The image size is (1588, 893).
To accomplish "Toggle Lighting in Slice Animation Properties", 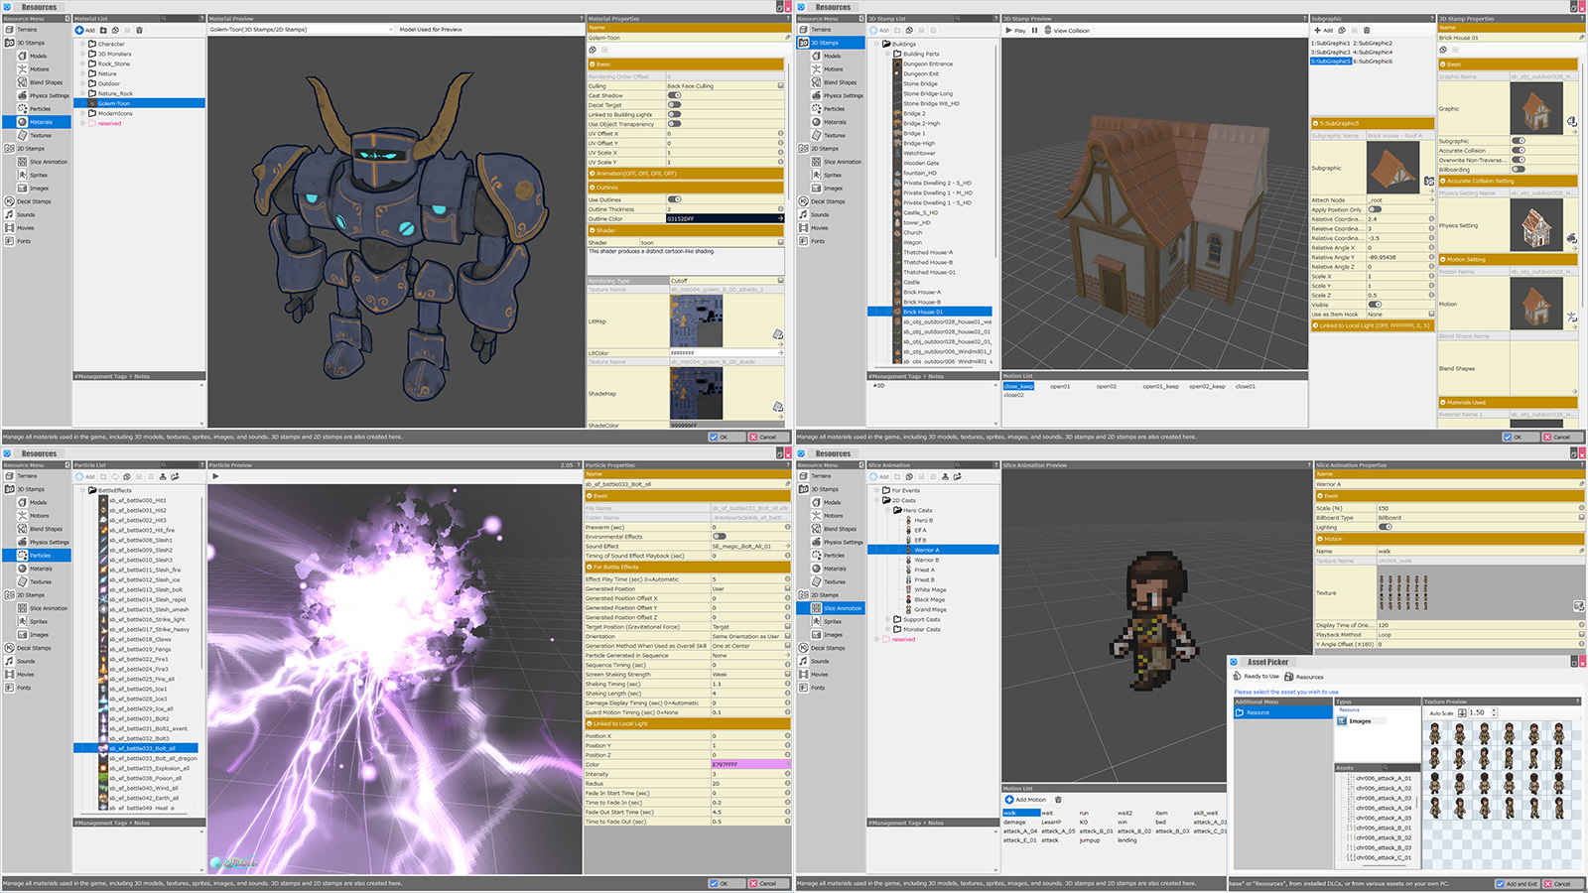I will coord(1385,527).
